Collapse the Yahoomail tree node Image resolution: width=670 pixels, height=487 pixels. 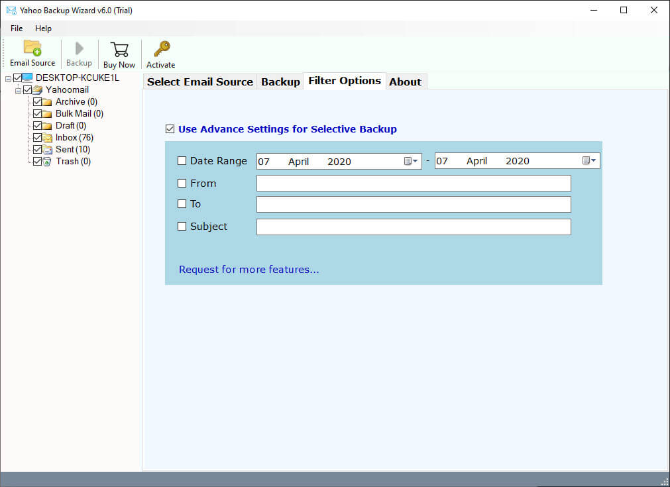point(18,91)
